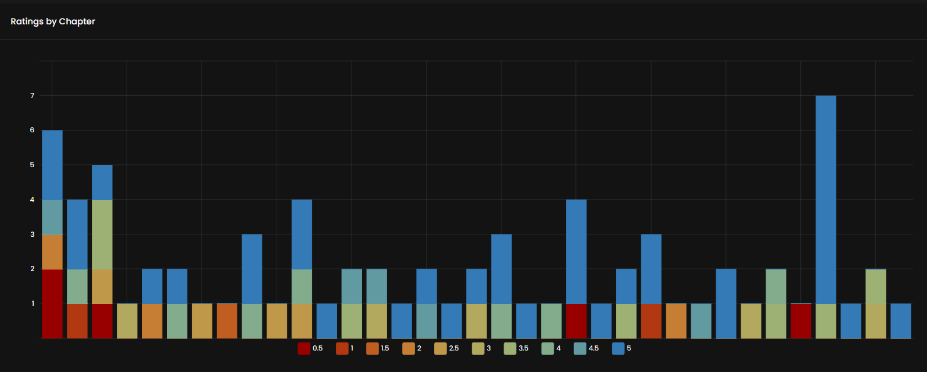Screen dimensions: 927x372
Task: Click the 4 rating legend item
Action: pyautogui.click(x=547, y=348)
